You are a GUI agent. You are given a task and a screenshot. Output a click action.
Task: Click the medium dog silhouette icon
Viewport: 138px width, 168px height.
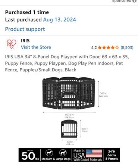[49, 153]
